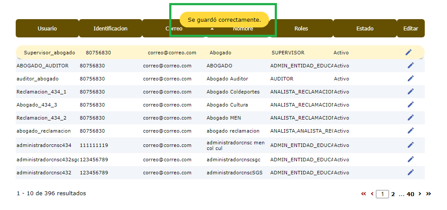This screenshot has width=447, height=210.
Task: Edit the administradorcnsc432sgc user row
Action: click(x=410, y=160)
